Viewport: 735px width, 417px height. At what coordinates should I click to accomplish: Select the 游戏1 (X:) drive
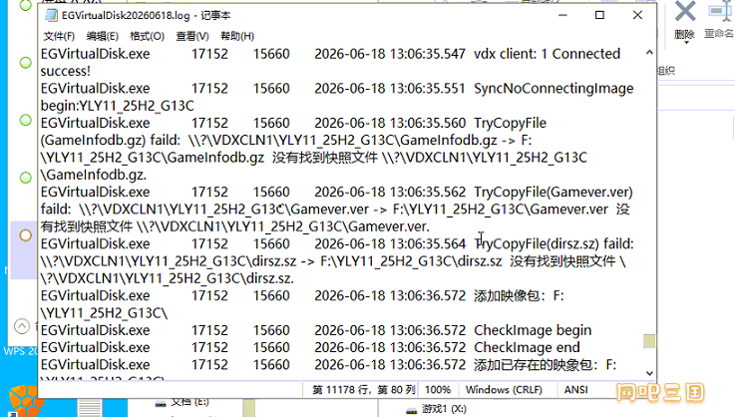436,409
